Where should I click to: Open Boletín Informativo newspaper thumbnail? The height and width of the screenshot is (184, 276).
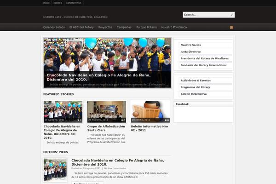(150, 112)
